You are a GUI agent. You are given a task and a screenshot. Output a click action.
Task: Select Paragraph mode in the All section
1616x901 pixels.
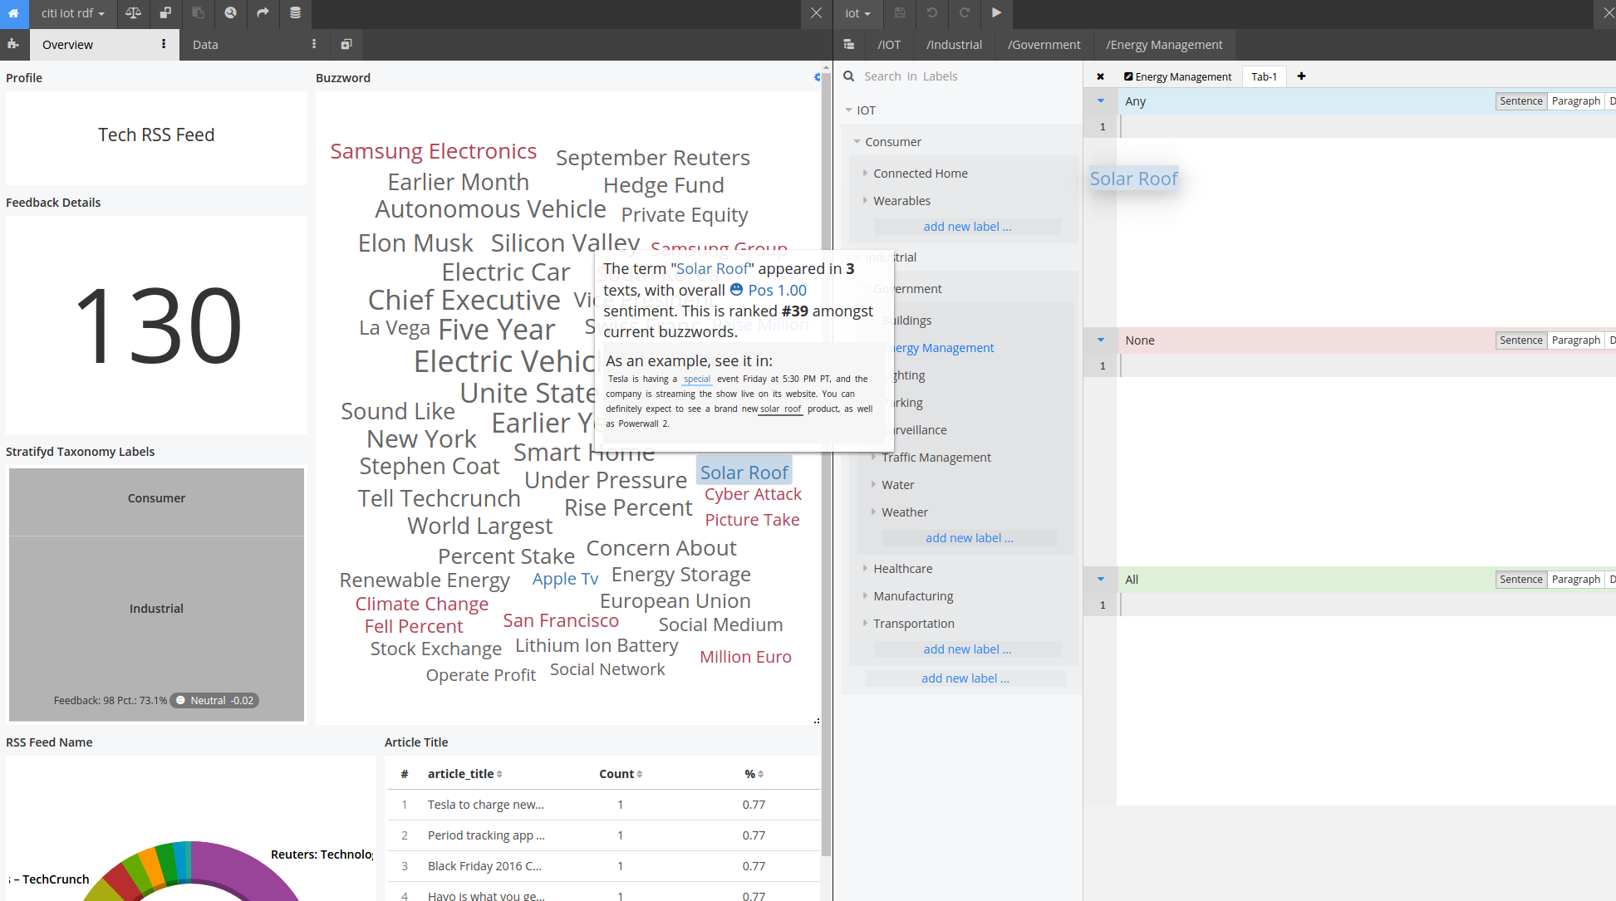(1575, 580)
